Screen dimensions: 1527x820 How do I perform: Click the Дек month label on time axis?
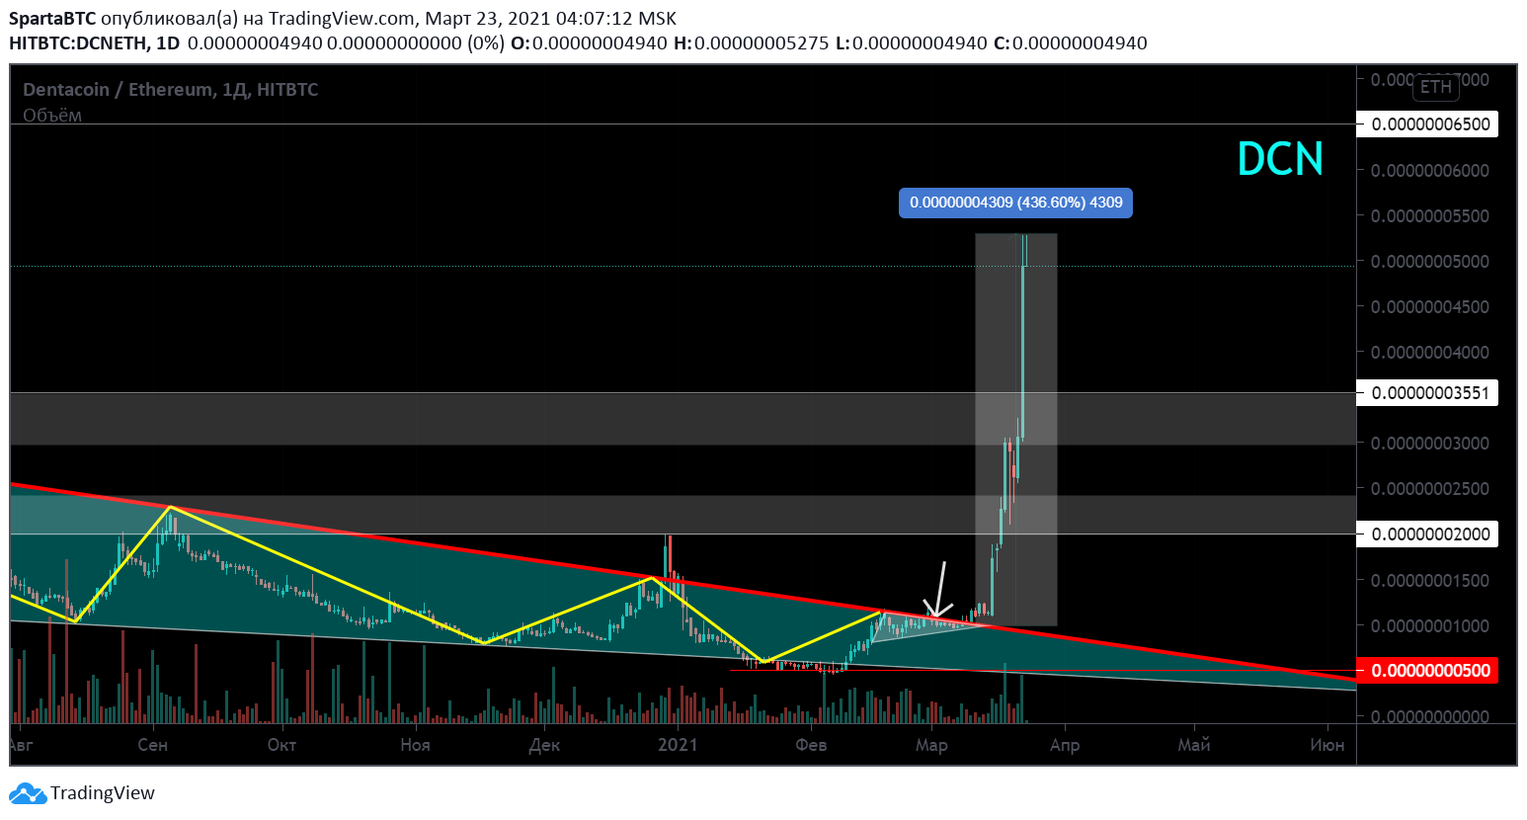click(x=544, y=745)
